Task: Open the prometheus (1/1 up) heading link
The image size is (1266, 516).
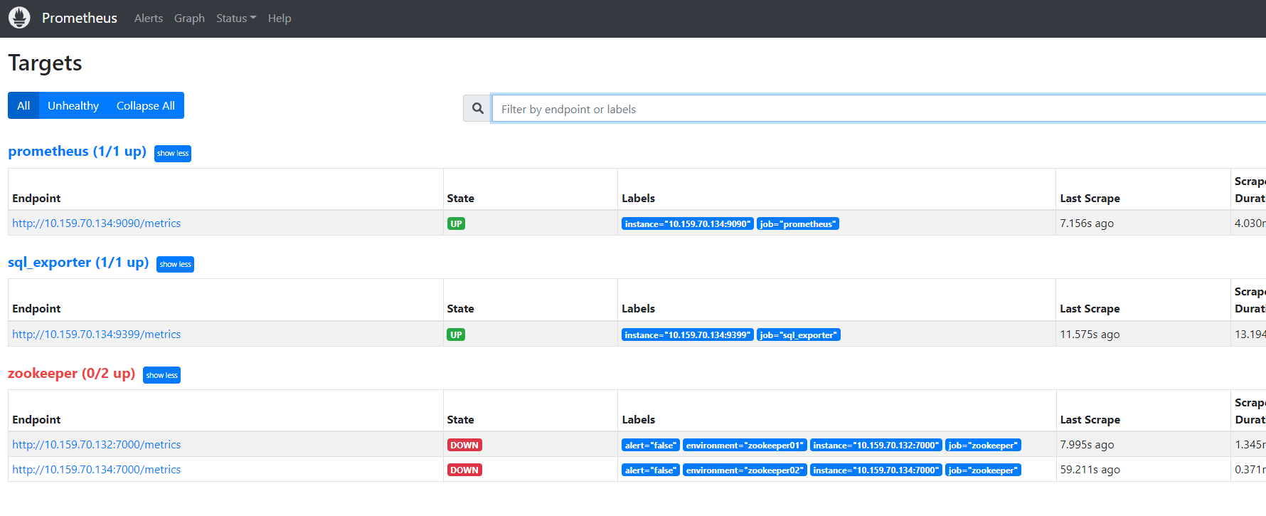Action: [77, 152]
